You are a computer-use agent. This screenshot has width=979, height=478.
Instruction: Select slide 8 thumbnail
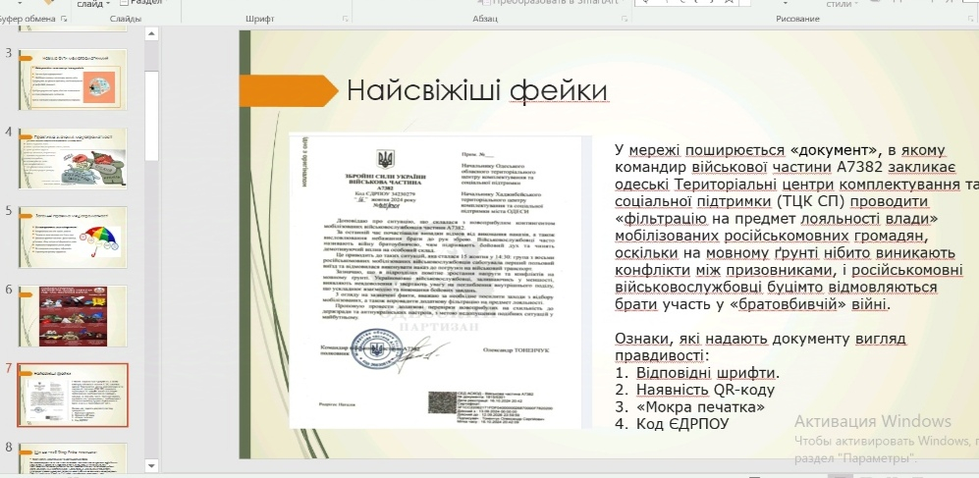tap(73, 458)
